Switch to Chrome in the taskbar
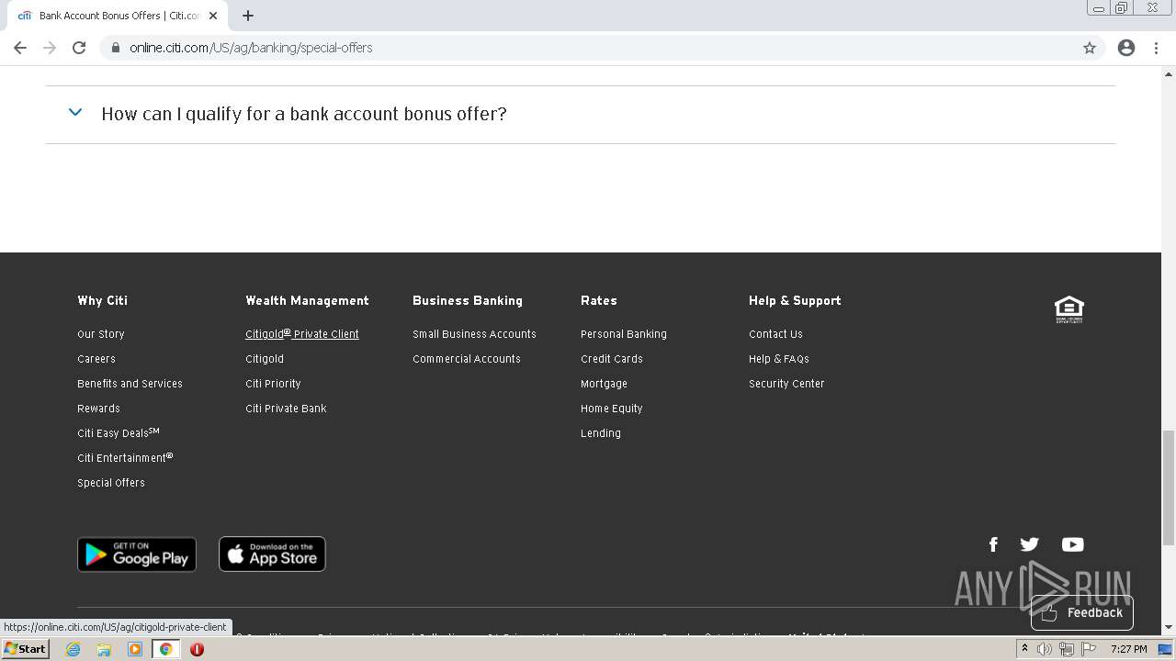 (165, 649)
